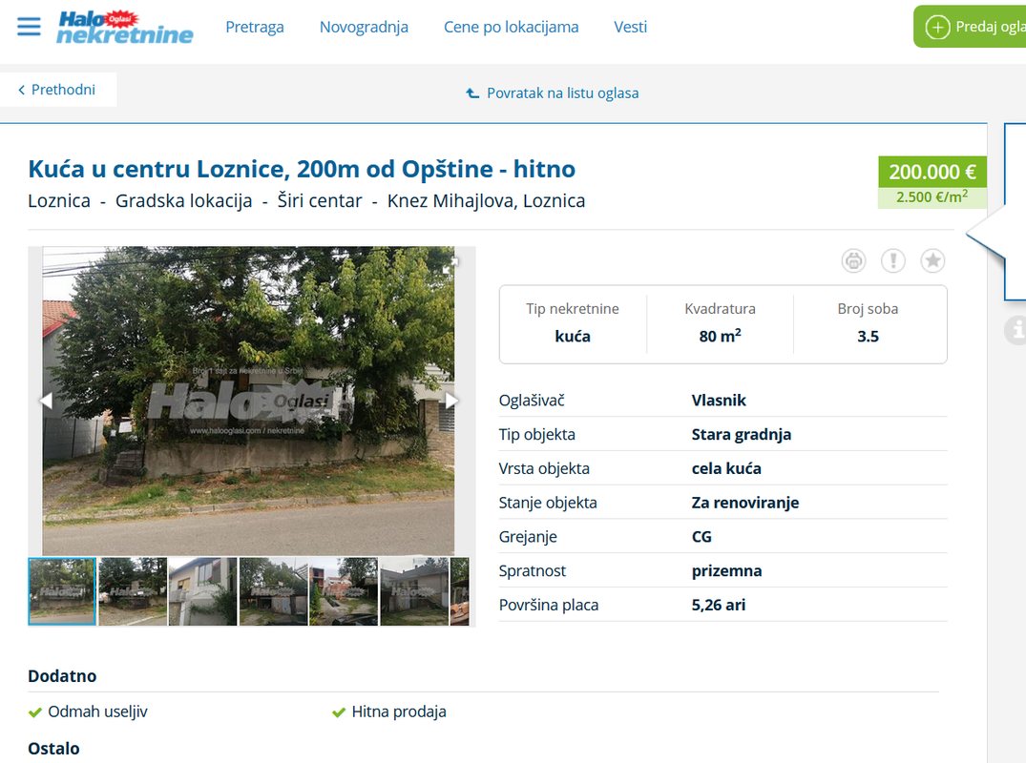Image resolution: width=1026 pixels, height=763 pixels.
Task: Expand the photo to fullscreen
Action: [x=450, y=263]
